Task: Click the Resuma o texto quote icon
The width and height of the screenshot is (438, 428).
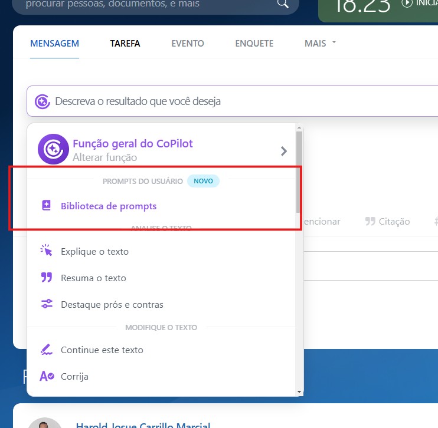Action: pos(46,278)
